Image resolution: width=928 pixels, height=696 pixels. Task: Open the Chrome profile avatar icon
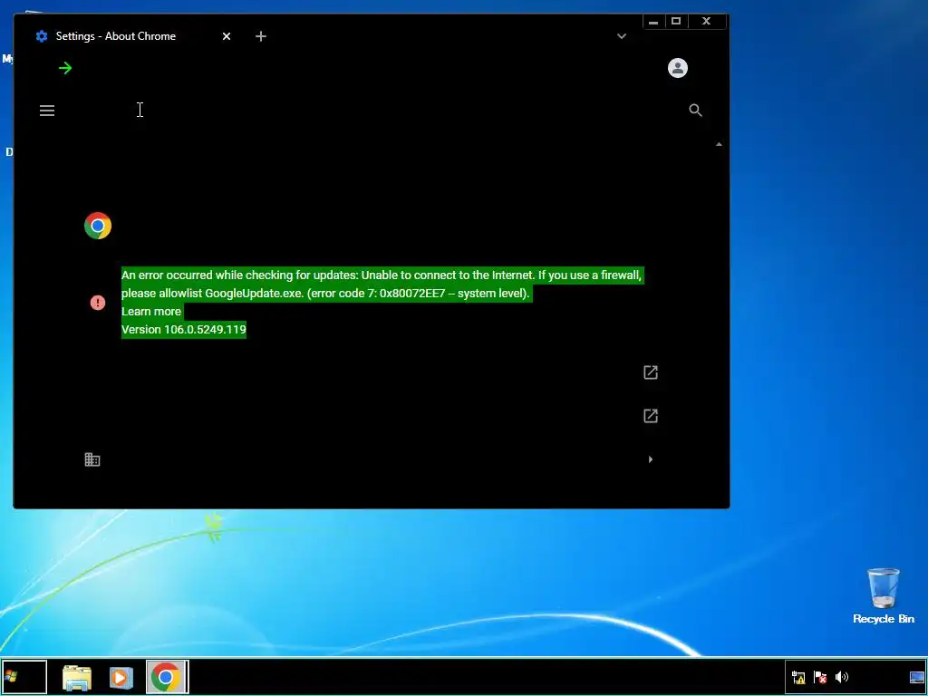click(x=678, y=68)
